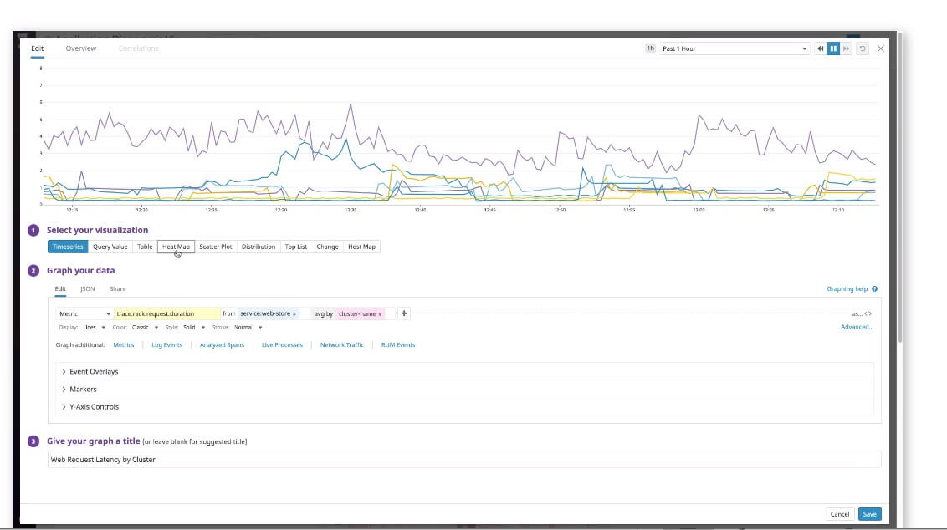Choose the Timeseries visualization type
The height and width of the screenshot is (530, 947).
pos(68,247)
